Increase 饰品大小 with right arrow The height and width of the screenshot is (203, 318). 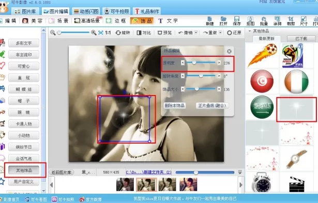219,89
